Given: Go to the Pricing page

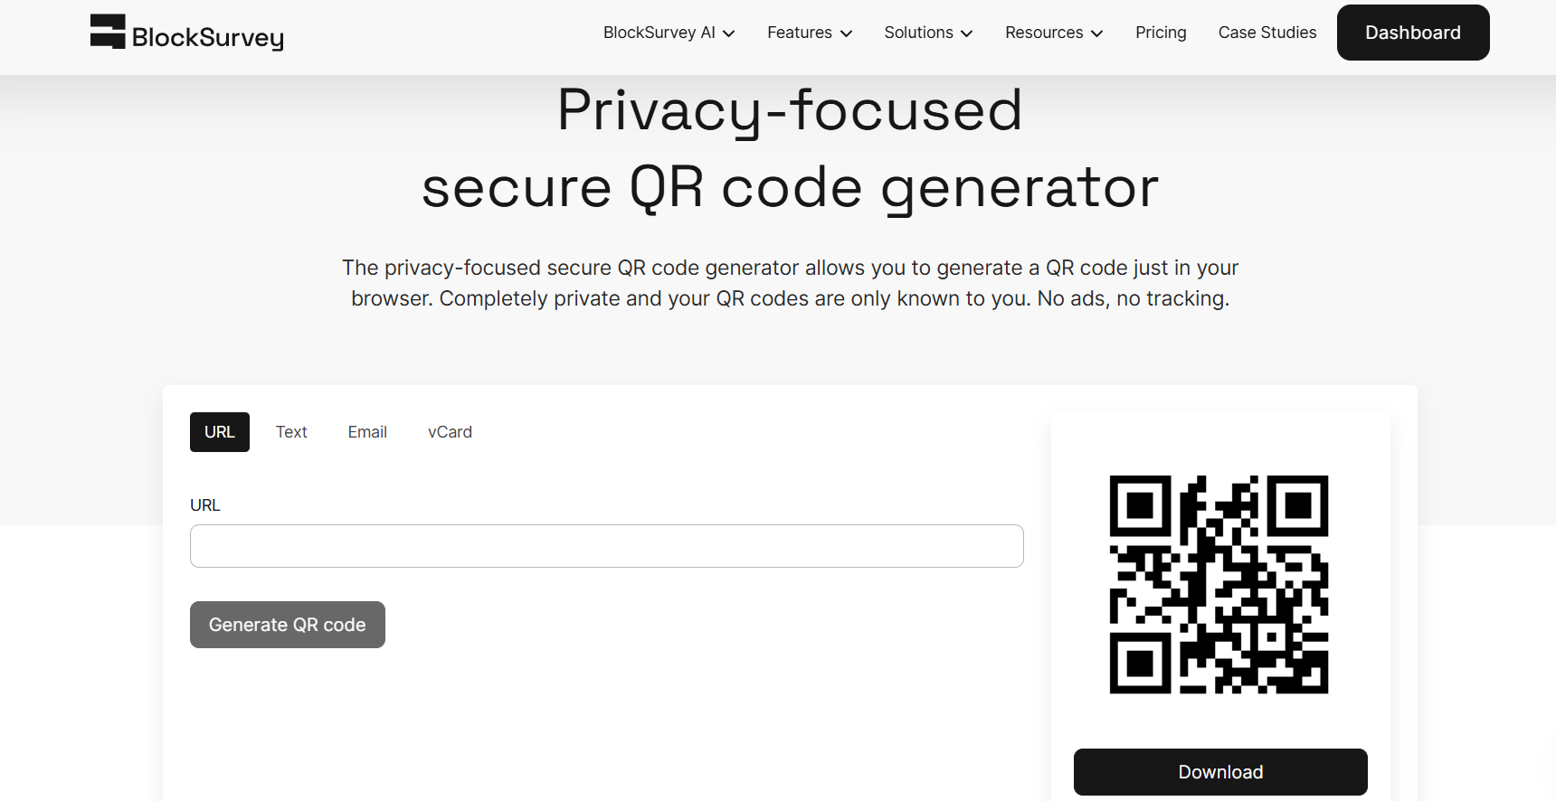Looking at the screenshot, I should (1161, 33).
